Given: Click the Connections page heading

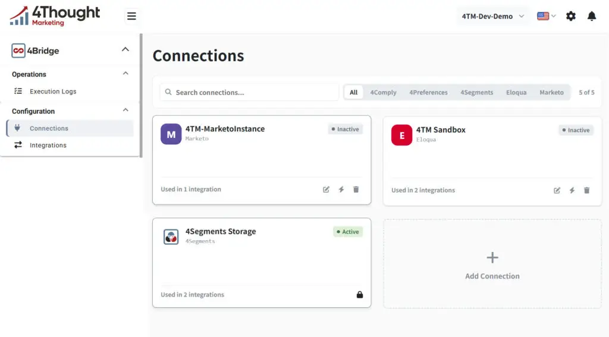Looking at the screenshot, I should [199, 55].
